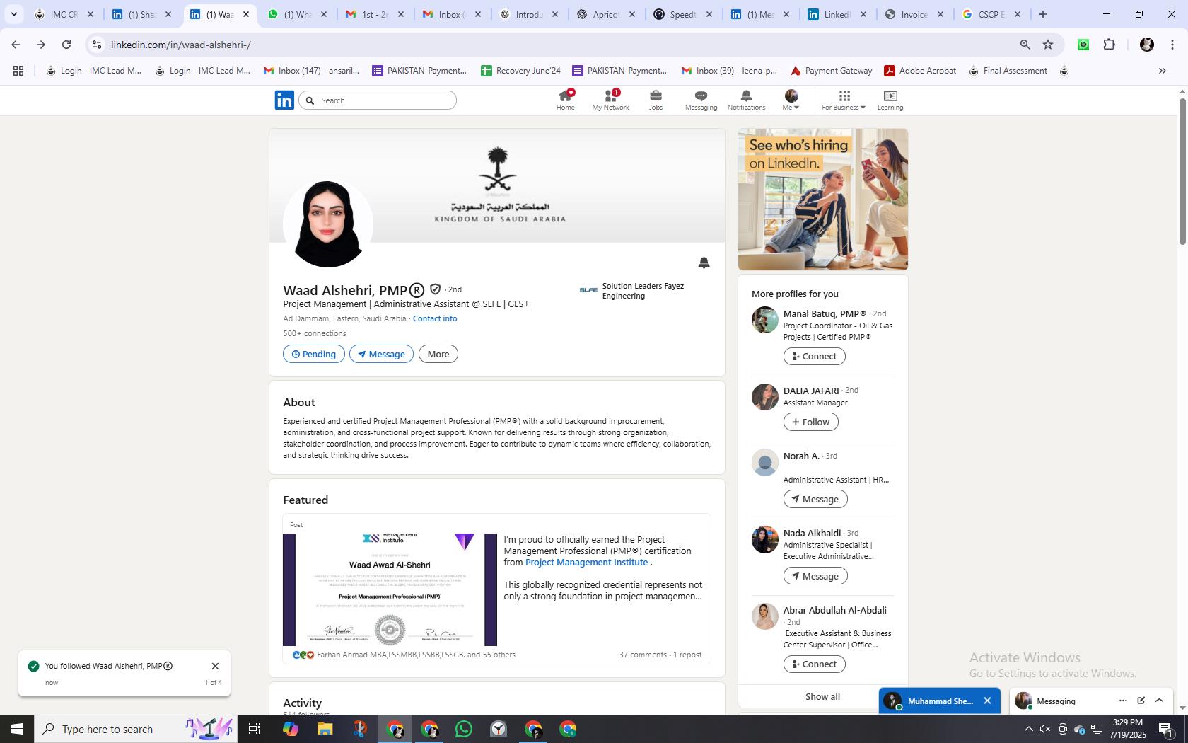Open LinkedIn Home feed icon
Image resolution: width=1188 pixels, height=743 pixels.
pos(565,100)
